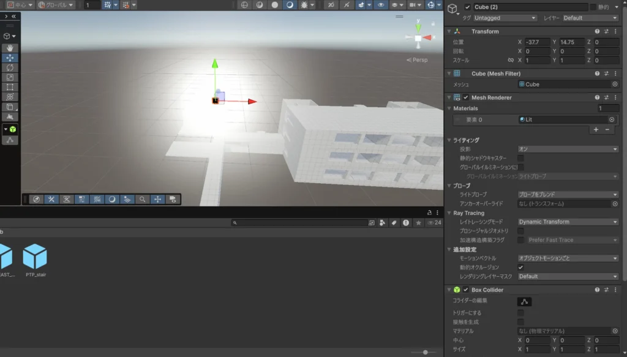Click the magnifier icon in overlay toolbar
Screen dimensions: 627x357
(142, 199)
